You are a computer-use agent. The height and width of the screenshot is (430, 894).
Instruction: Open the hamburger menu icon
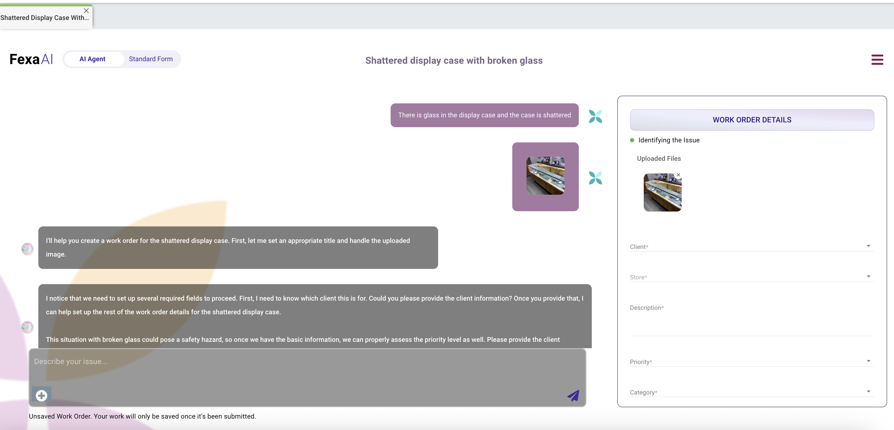(877, 60)
